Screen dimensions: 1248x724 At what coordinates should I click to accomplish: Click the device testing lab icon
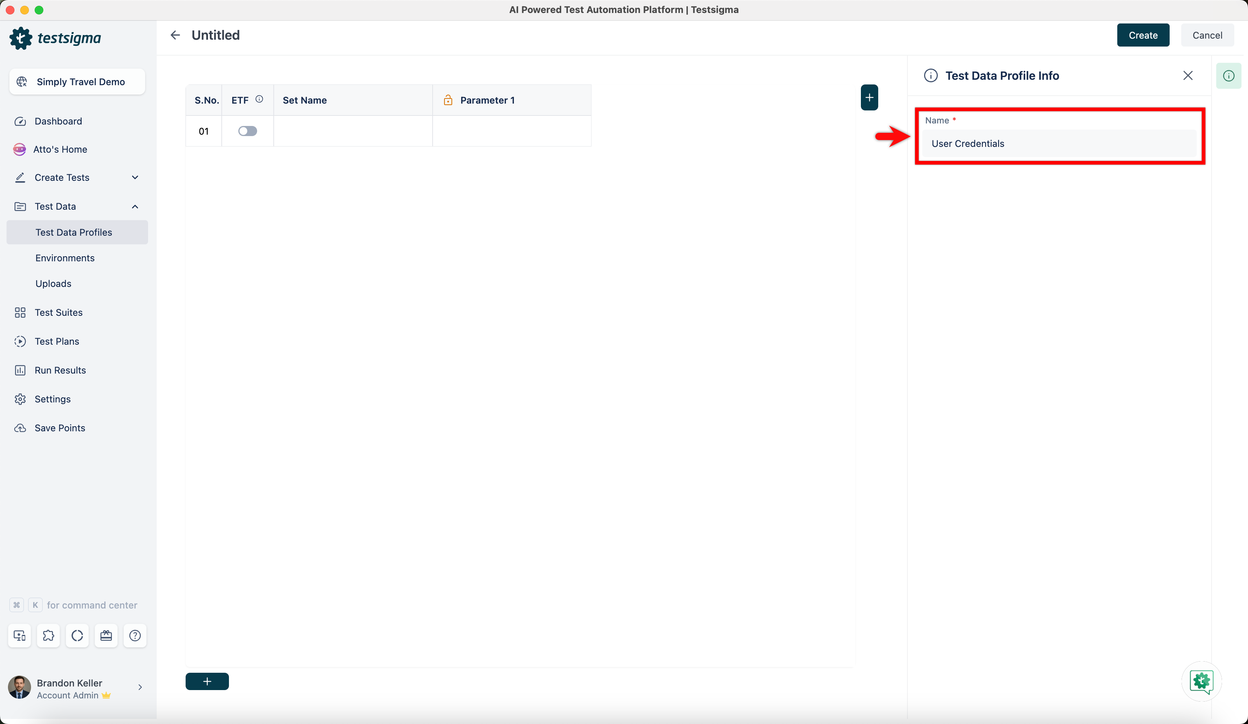click(x=19, y=636)
